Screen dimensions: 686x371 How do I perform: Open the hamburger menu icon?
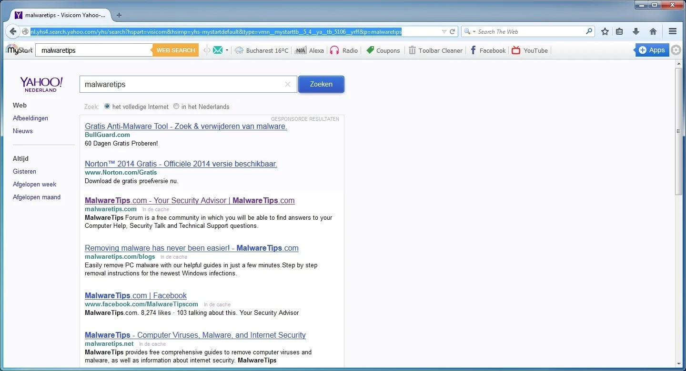coord(673,31)
